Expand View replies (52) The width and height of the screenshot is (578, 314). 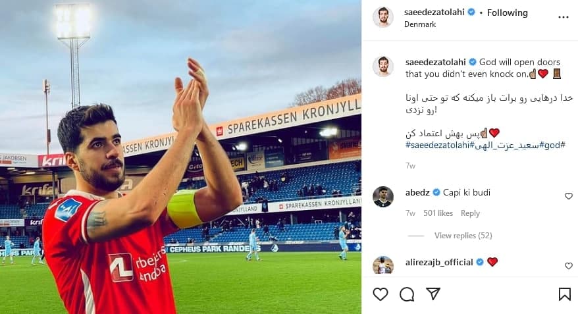463,236
